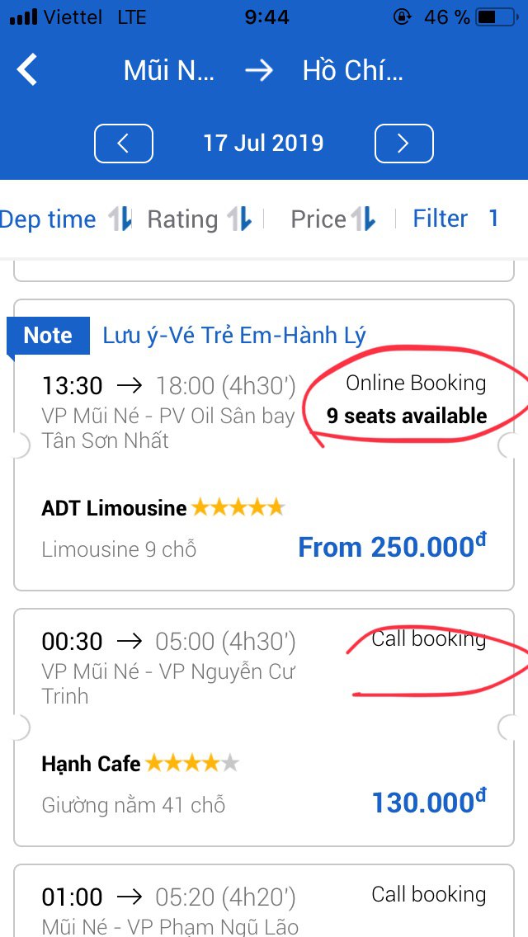This screenshot has width=528, height=937.
Task: Tap the back arrow in header
Action: point(28,70)
